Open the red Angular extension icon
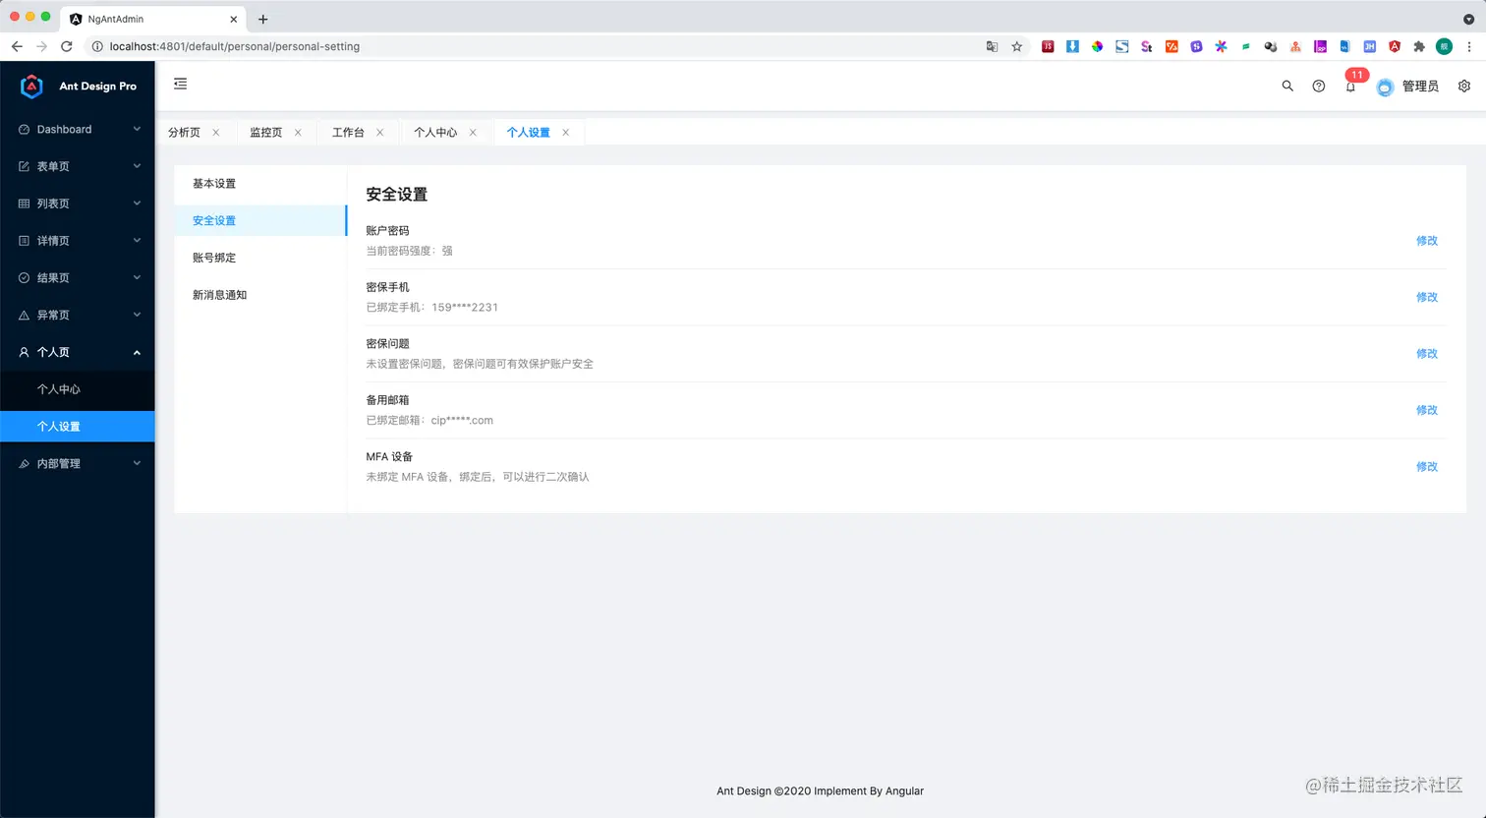The image size is (1486, 818). (x=1395, y=46)
